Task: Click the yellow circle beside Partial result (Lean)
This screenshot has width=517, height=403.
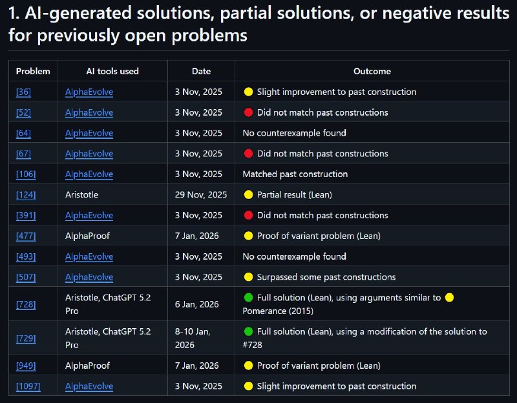Action: click(x=248, y=194)
